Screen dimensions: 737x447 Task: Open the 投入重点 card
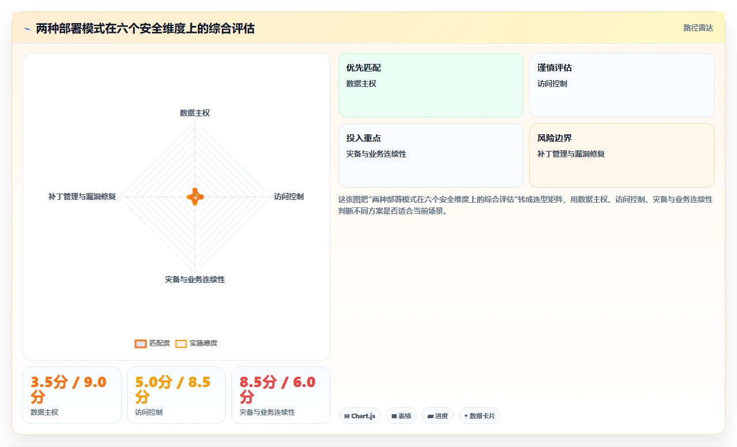point(431,156)
